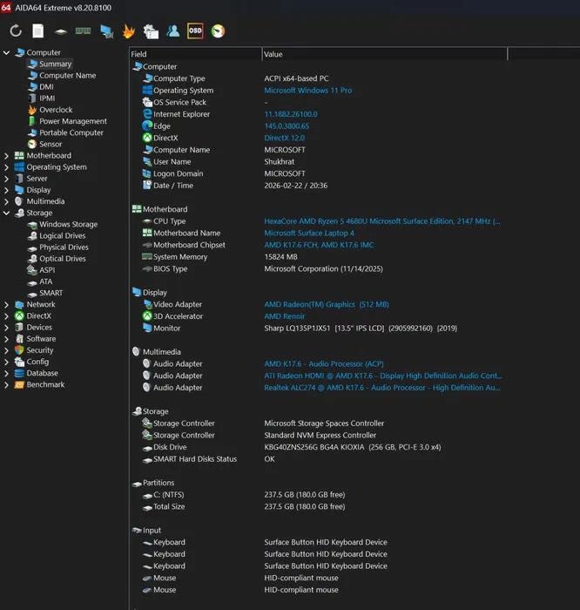Collapse the Storage tree node
580x610 pixels.
point(6,213)
